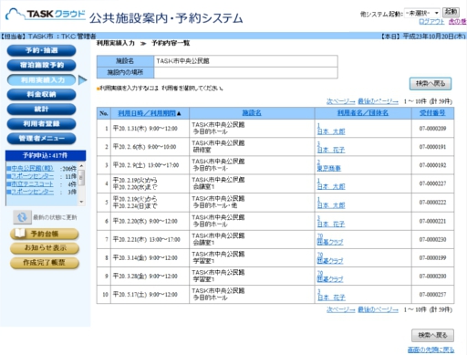Click 最後のページ link below the table
Image resolution: width=467 pixels, height=355 pixels.
point(378,309)
